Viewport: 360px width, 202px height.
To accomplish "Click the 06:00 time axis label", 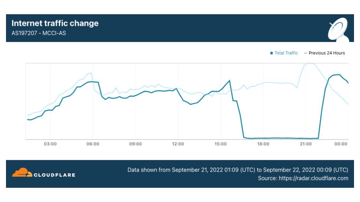I will pyautogui.click(x=93, y=144).
